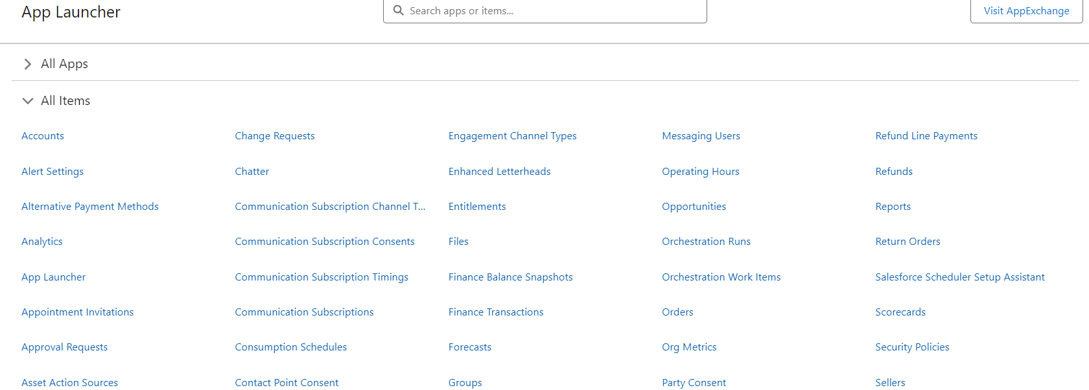Screen dimensions: 1089x390
Task: Go to the Orders item
Action: click(x=677, y=312)
